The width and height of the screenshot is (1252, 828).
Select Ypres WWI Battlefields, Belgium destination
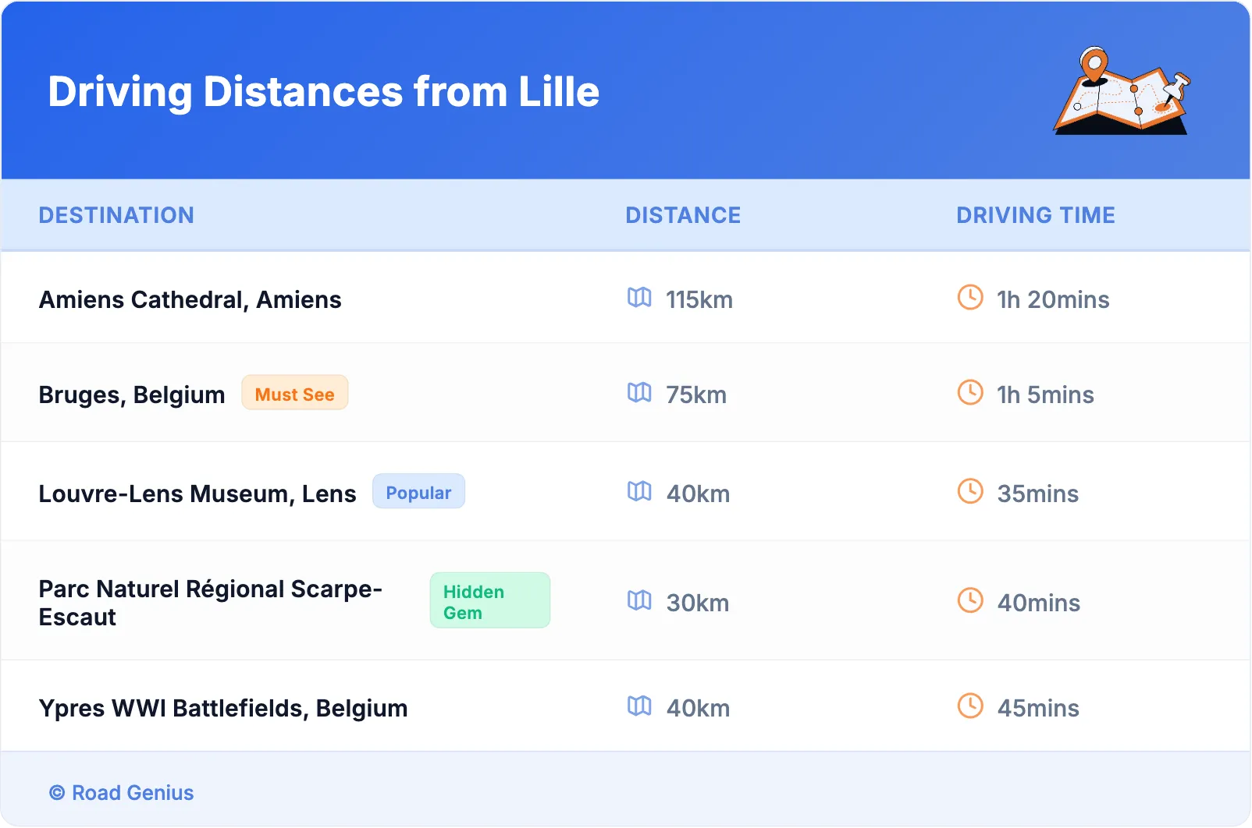[x=223, y=709]
